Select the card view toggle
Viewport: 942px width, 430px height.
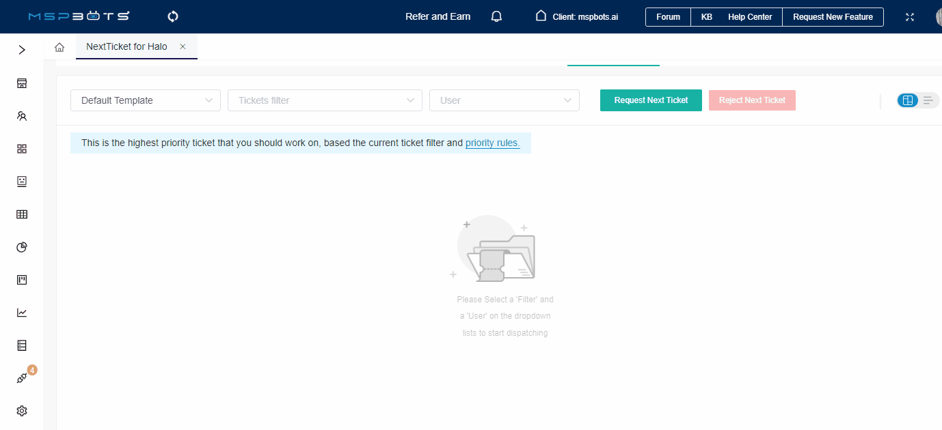(907, 100)
